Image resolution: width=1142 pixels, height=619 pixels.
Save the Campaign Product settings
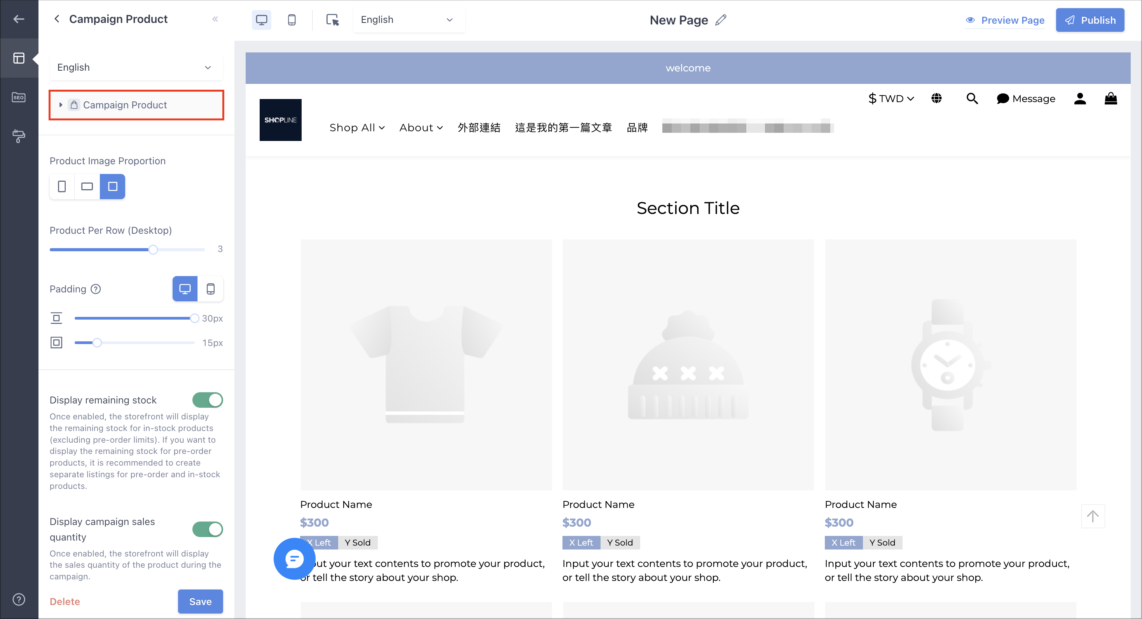[201, 601]
